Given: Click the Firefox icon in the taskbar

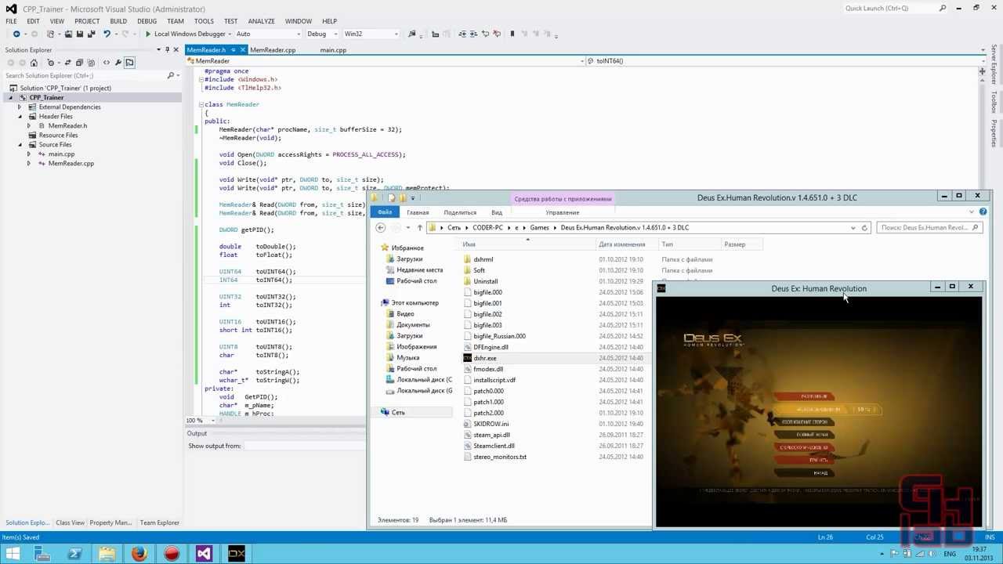Looking at the screenshot, I should (139, 554).
